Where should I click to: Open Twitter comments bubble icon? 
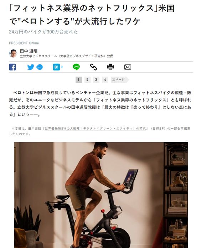click(x=40, y=67)
